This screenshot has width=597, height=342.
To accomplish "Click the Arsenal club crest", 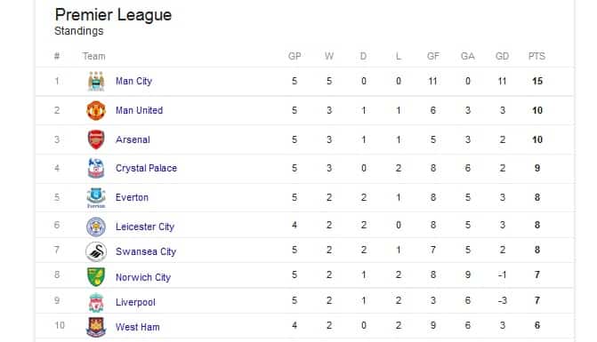I will pyautogui.click(x=96, y=139).
